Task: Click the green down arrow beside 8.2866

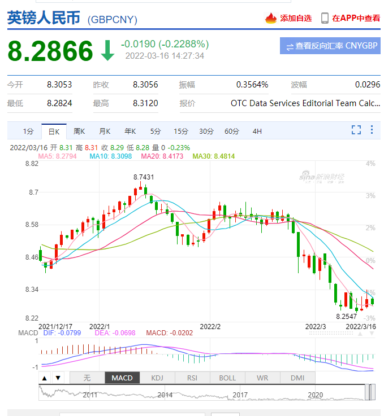Action: coord(107,50)
